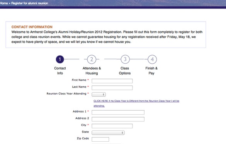Click the 'First Name' field label

tap(79, 80)
